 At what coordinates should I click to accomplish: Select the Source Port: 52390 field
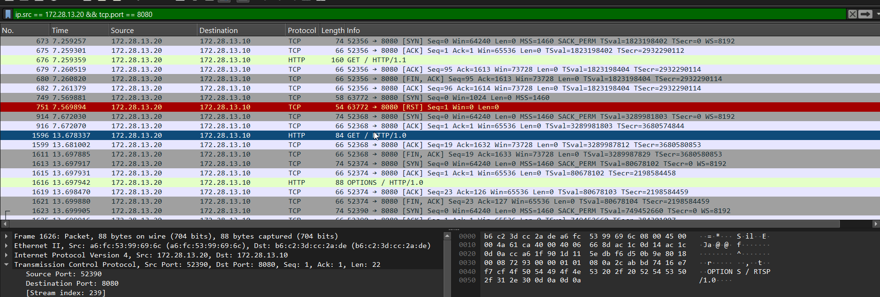click(x=64, y=274)
